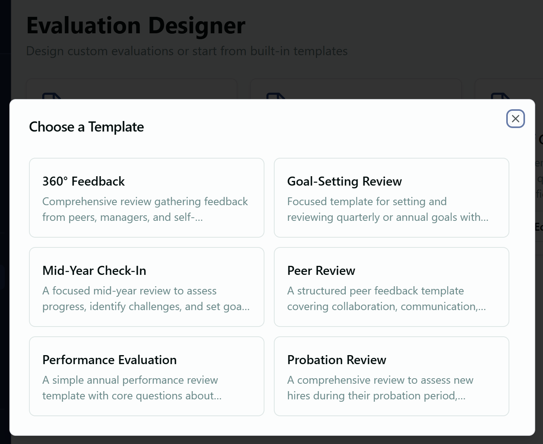Open the Performance Evaluation template
This screenshot has width=543, height=444.
click(x=109, y=360)
